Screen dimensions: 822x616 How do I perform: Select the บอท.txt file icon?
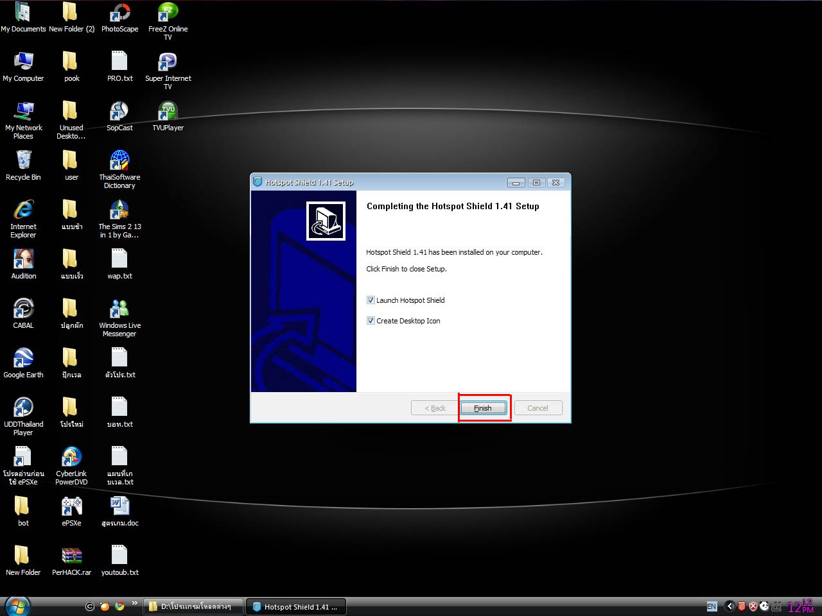pyautogui.click(x=119, y=413)
